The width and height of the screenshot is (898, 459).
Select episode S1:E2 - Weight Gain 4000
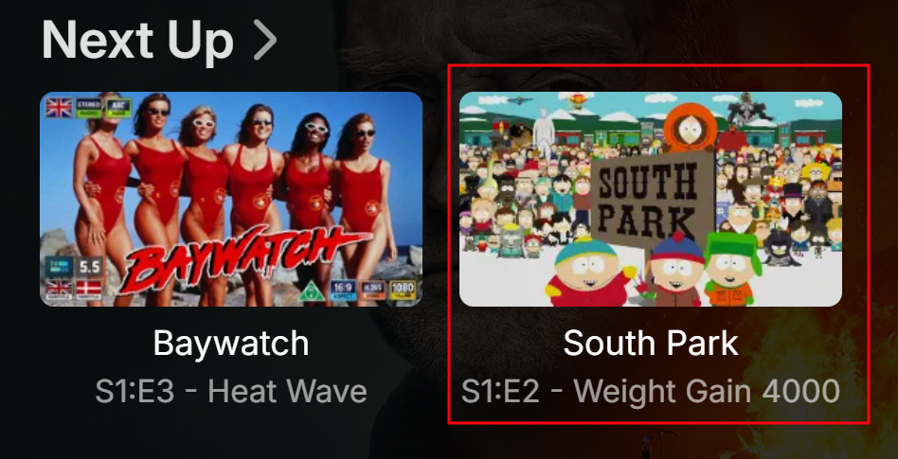point(651,392)
